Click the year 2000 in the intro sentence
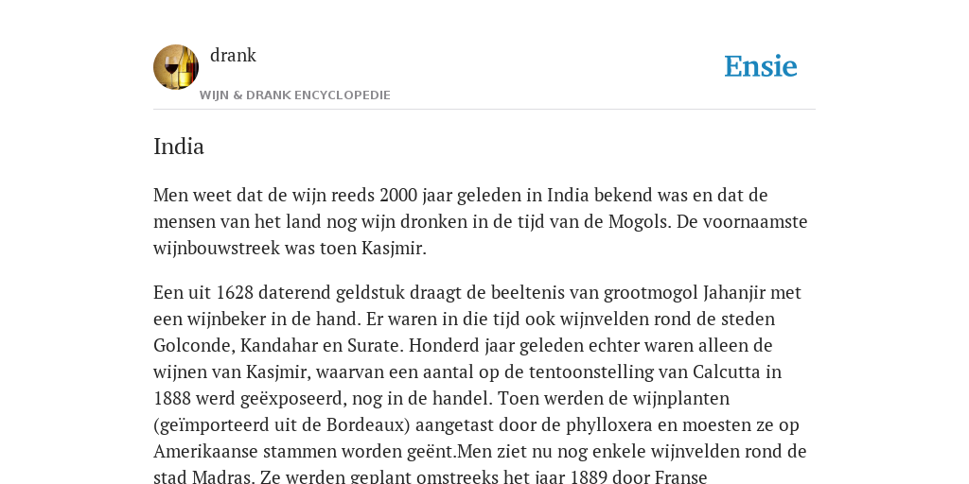The height and width of the screenshot is (484, 969). pyautogui.click(x=398, y=195)
